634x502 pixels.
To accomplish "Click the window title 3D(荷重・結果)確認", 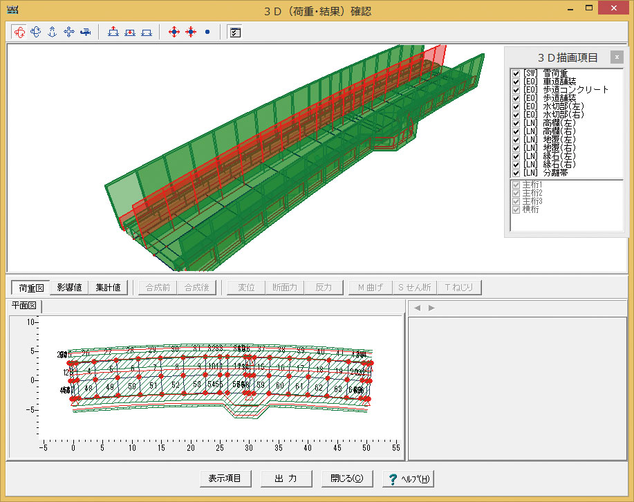I will click(x=317, y=11).
